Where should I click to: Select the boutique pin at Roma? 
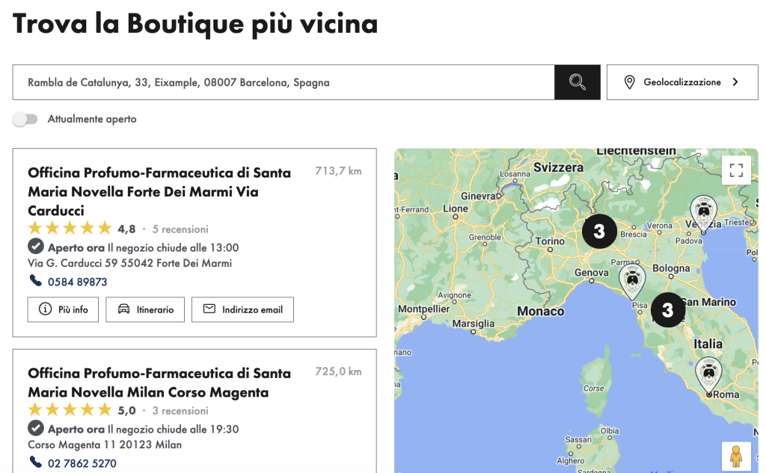pyautogui.click(x=709, y=376)
